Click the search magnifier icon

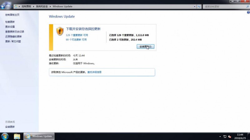pos(247,7)
